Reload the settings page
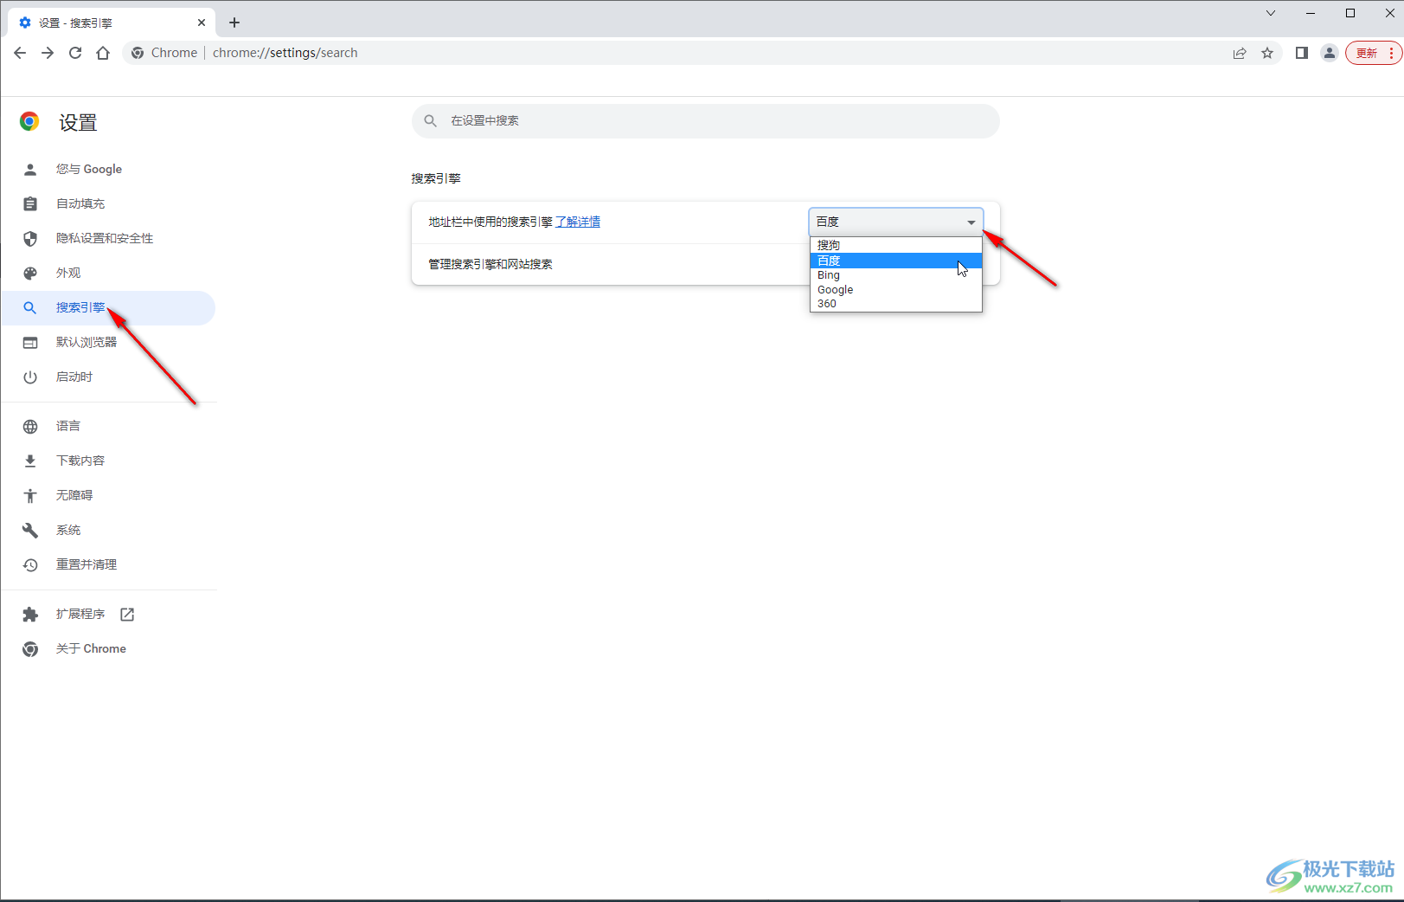Image resolution: width=1404 pixels, height=902 pixels. click(x=75, y=53)
